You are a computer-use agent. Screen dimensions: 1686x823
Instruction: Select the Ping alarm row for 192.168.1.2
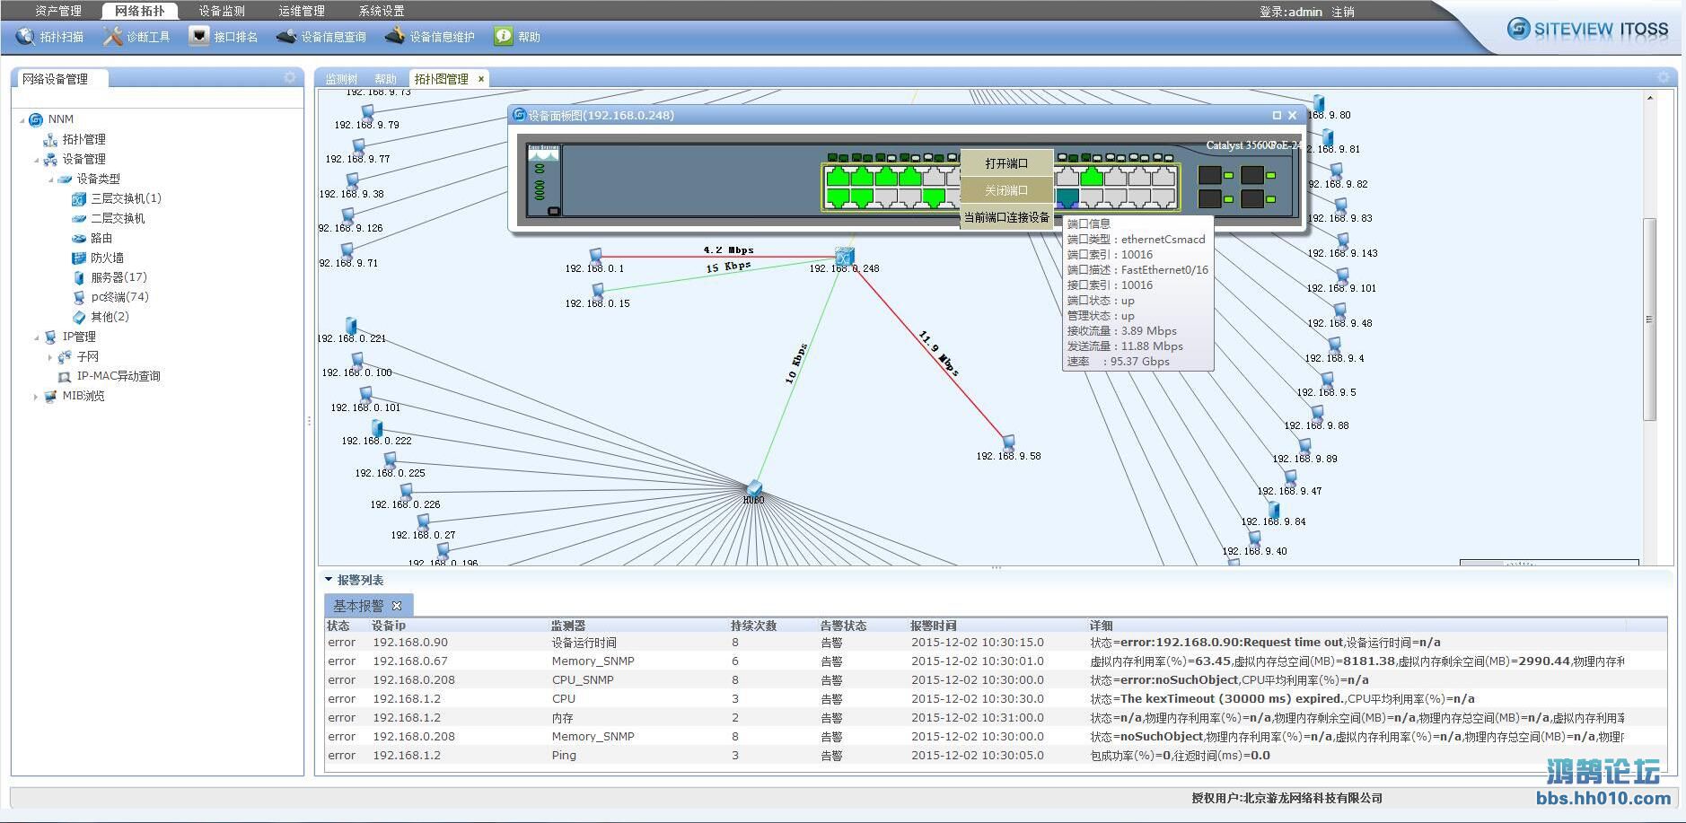[x=996, y=756]
